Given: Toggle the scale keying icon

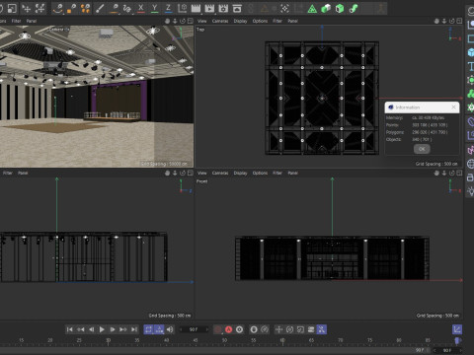Looking at the screenshot, I should pos(300,329).
